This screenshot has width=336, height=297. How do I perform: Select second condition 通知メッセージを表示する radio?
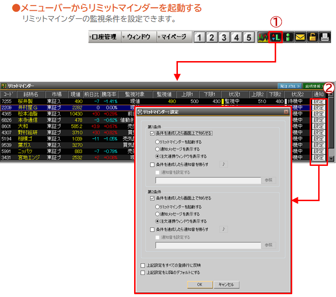[x=158, y=214]
